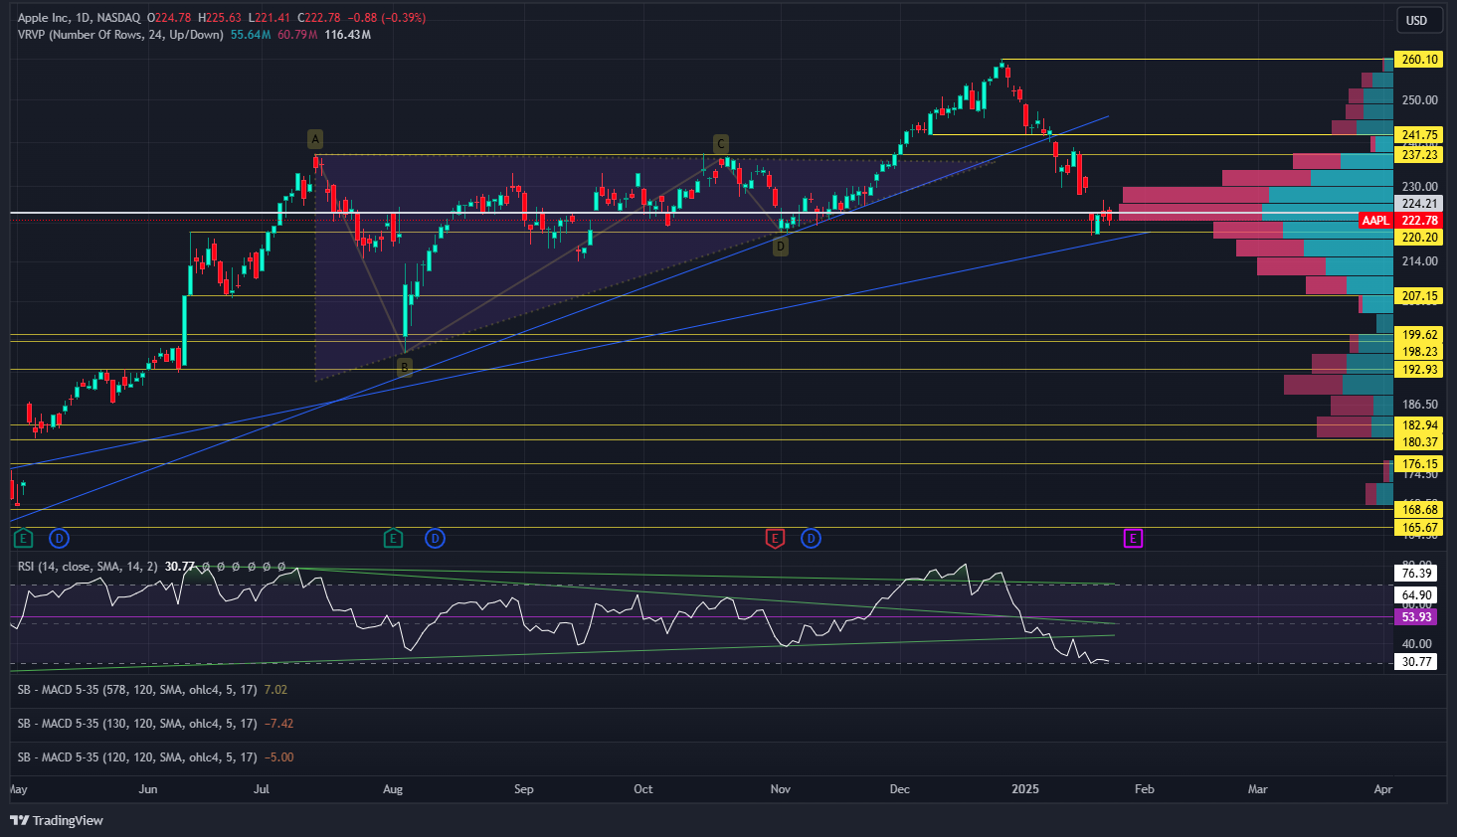Click the MACD 7.02 value
This screenshot has width=1457, height=837.
click(x=275, y=690)
